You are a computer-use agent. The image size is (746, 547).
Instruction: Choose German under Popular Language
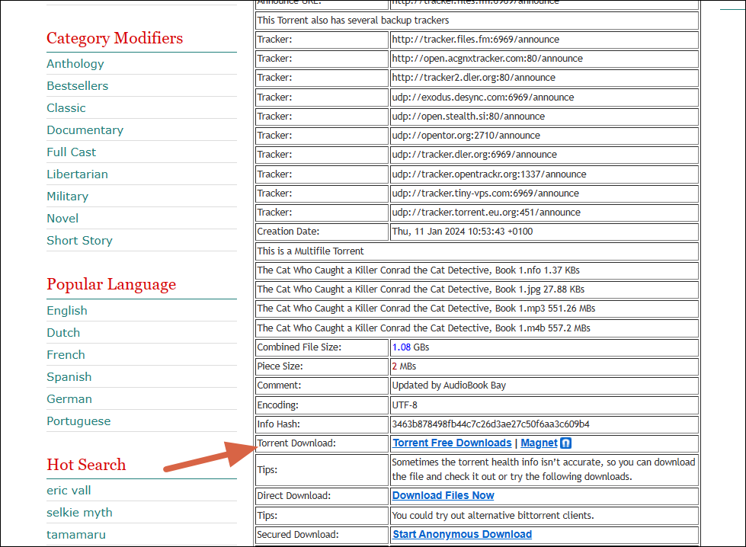point(69,399)
